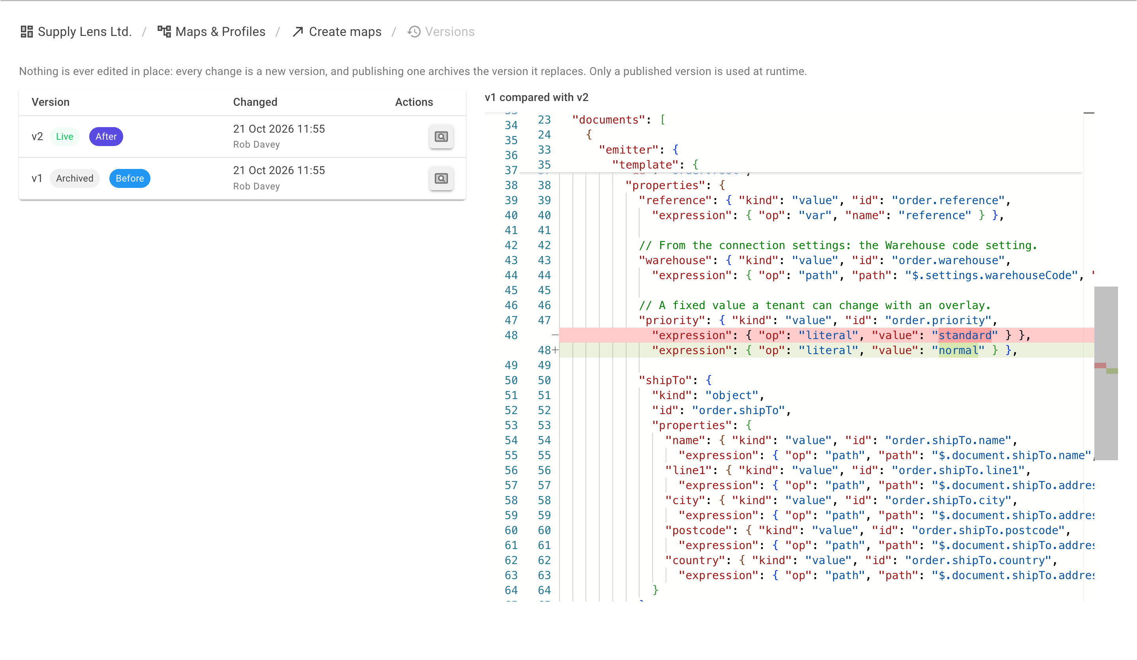Click the plus marker on inserted line 48
The height and width of the screenshot is (660, 1137).
pos(555,350)
